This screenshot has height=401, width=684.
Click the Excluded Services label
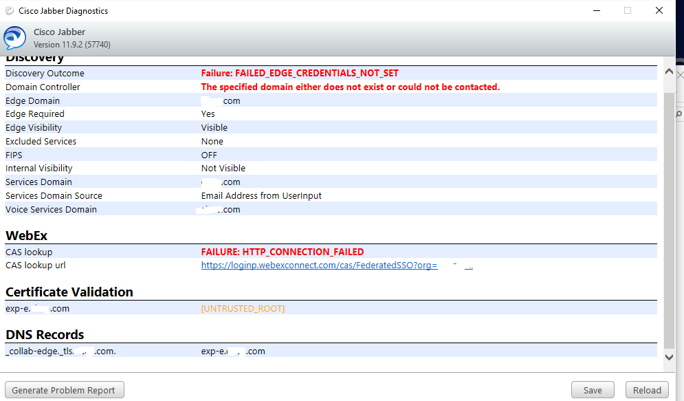tap(41, 142)
